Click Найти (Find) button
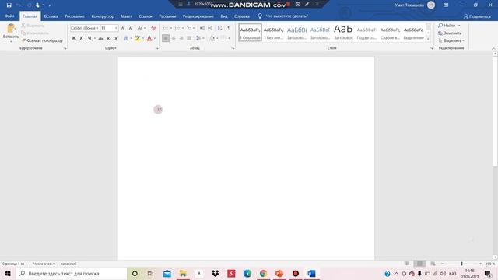Screen dimensions: 498x280 (447, 26)
